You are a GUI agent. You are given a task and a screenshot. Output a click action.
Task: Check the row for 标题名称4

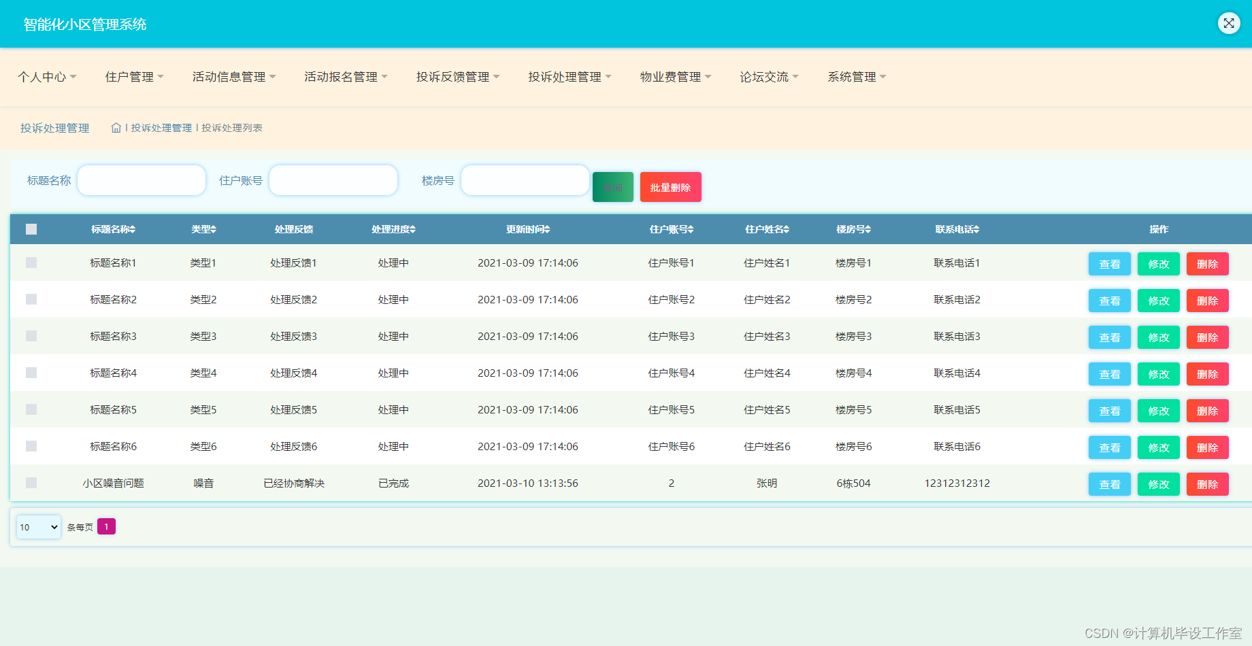(31, 373)
